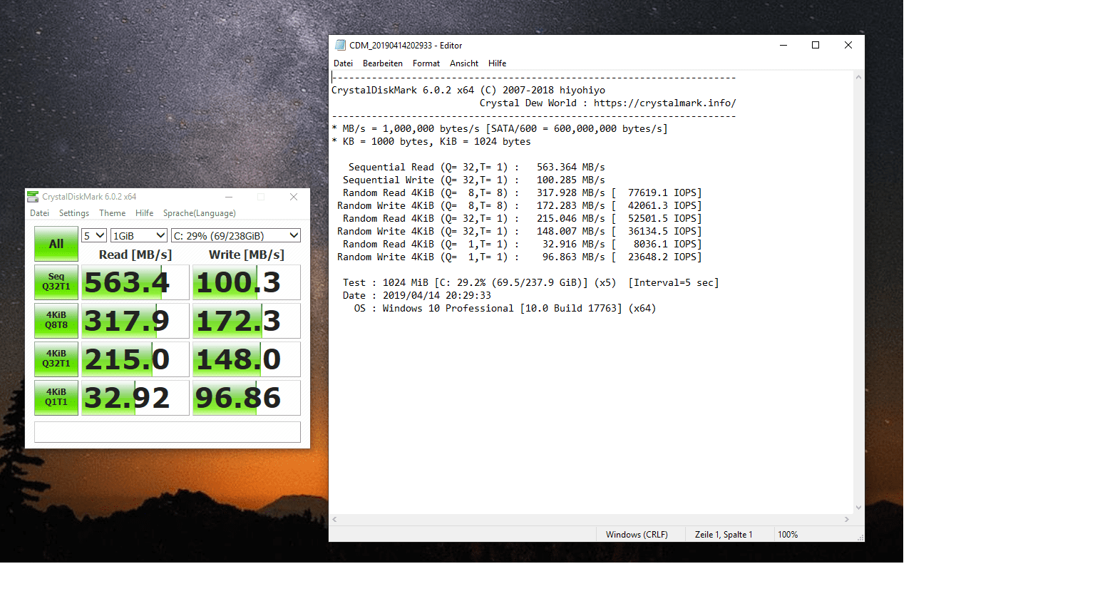This screenshot has width=1095, height=616.
Task: Click the empty comment field in CrystalDiskMark
Action: tap(168, 432)
